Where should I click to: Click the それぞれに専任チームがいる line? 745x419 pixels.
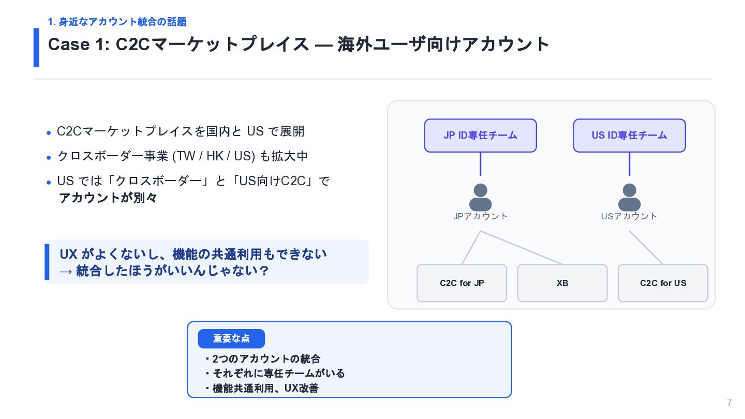coord(274,373)
